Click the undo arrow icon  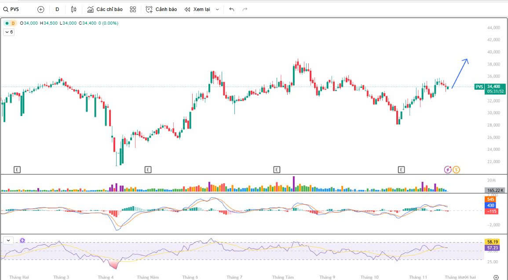point(232,9)
